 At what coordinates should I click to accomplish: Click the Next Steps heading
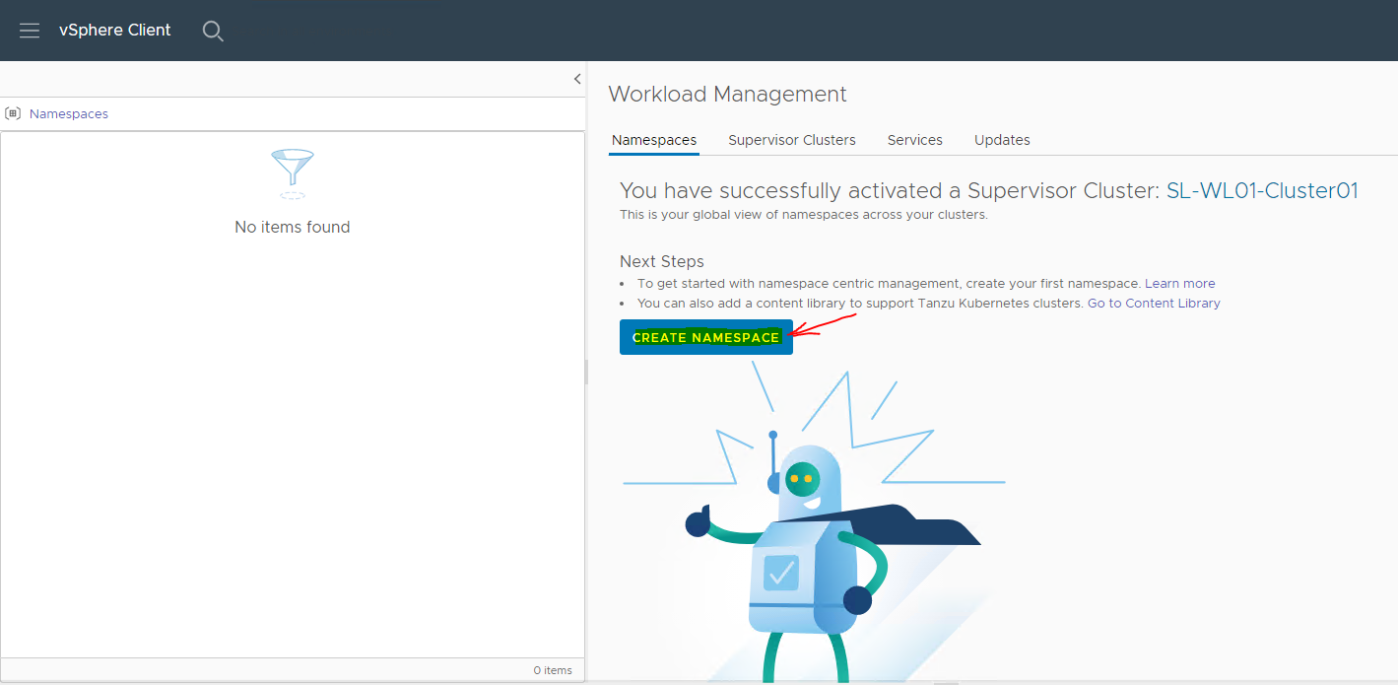point(662,261)
